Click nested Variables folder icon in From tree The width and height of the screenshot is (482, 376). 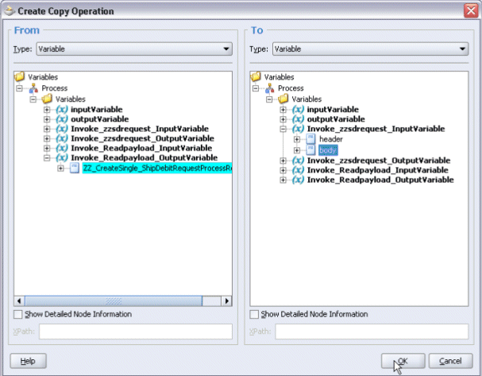pyautogui.click(x=47, y=99)
